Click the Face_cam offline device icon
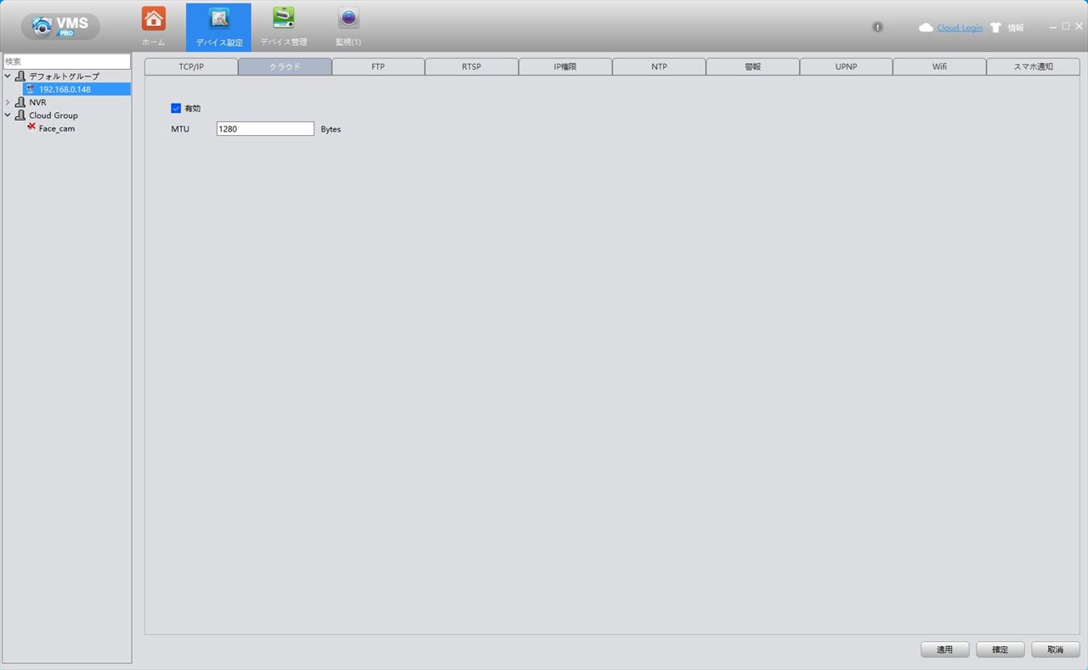Screen dimensions: 1088x670 [x=31, y=127]
